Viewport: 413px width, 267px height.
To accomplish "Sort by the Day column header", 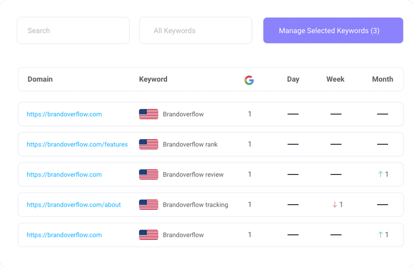I will [x=293, y=79].
